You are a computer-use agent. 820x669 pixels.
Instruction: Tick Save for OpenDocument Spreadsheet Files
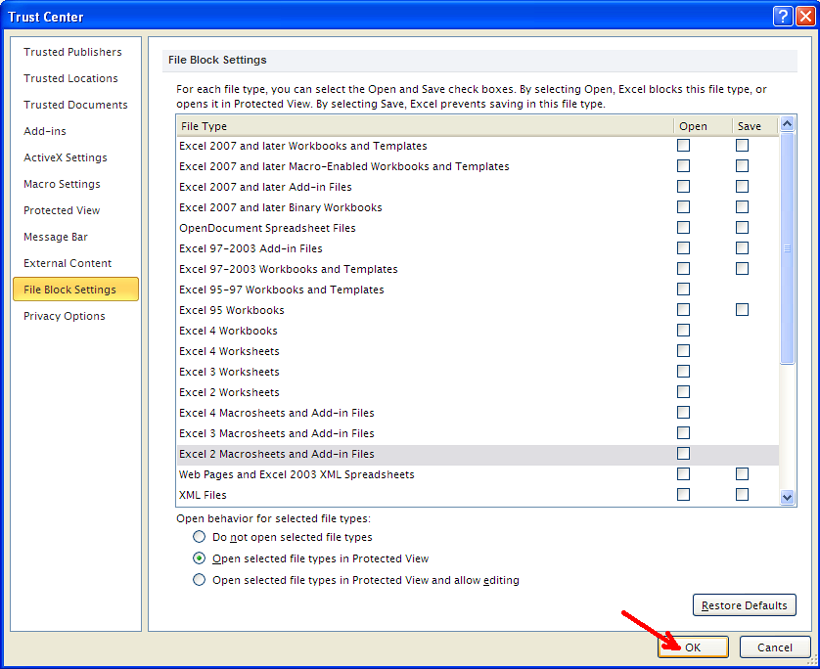[742, 227]
